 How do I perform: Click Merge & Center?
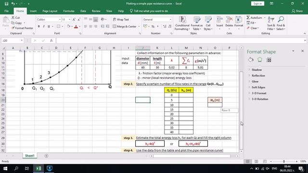tap(125, 26)
